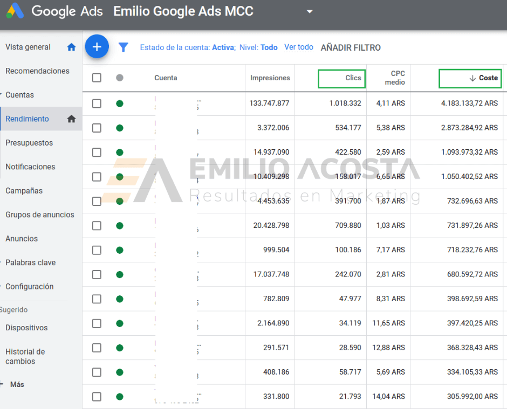507x409 pixels.
Task: Check the row with 999.504 impressions
Action: (97, 250)
